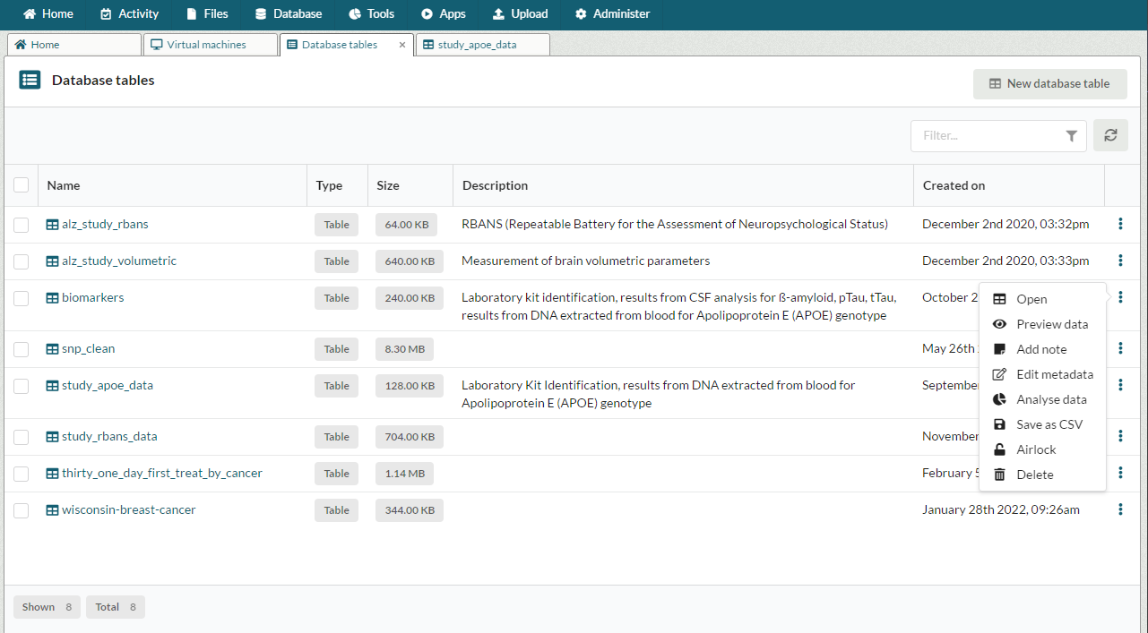The height and width of the screenshot is (633, 1148).
Task: Click the Edit metadata pencil icon
Action: tap(999, 374)
